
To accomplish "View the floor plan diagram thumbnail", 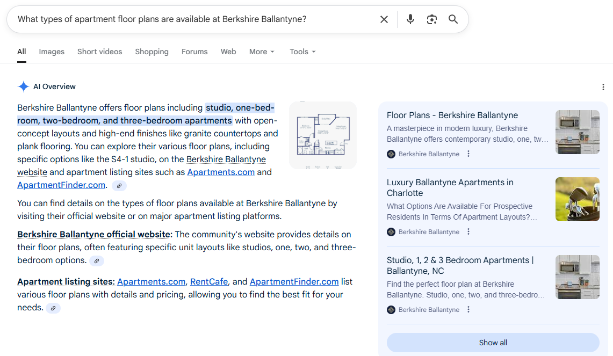I will coord(323,135).
